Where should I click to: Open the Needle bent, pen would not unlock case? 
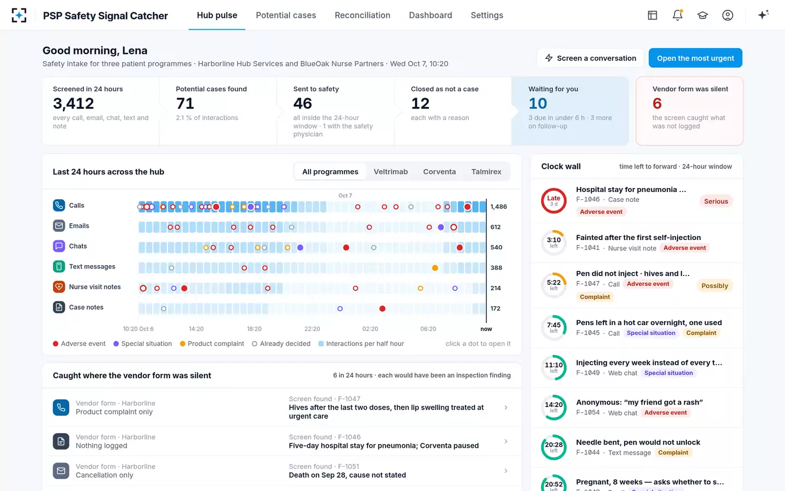tap(637, 447)
